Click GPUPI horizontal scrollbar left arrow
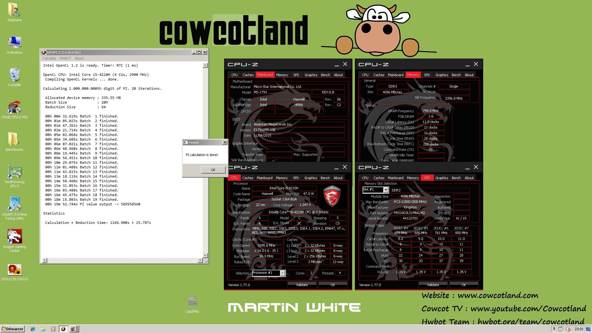Image resolution: width=592 pixels, height=333 pixels. coord(45,261)
